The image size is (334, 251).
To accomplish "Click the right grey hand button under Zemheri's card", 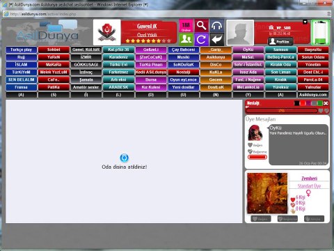I will tap(314, 219).
